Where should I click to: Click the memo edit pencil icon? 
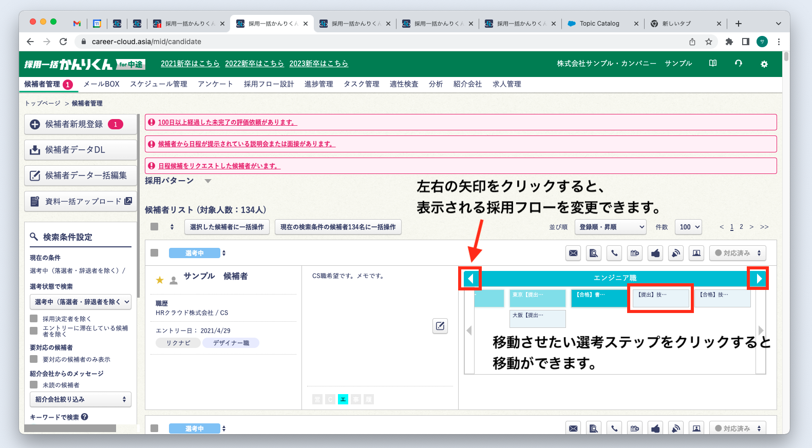pos(440,326)
